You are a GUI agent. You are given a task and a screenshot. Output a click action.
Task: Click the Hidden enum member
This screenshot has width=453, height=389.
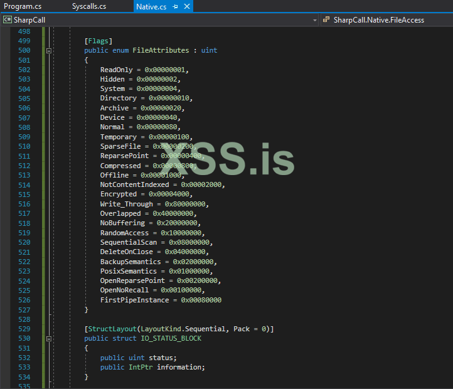point(112,79)
